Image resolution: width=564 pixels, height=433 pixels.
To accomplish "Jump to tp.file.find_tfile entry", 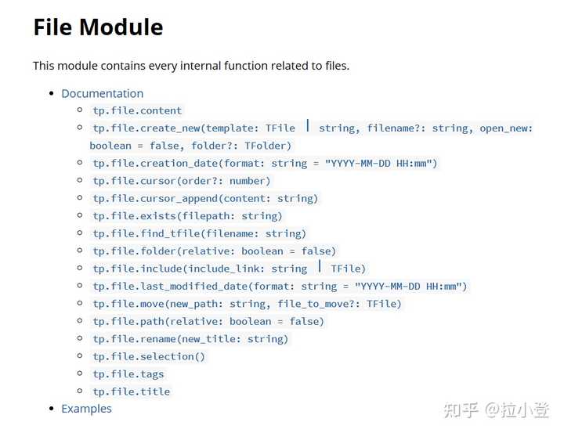I will 200,233.
